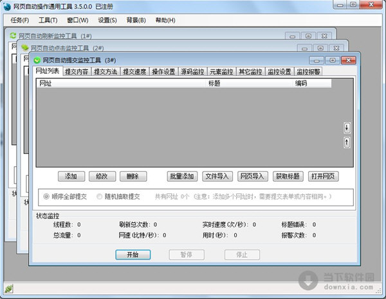Switch to the 其它监控 tab
Image resolution: width=386 pixels, height=299 pixels.
250,72
